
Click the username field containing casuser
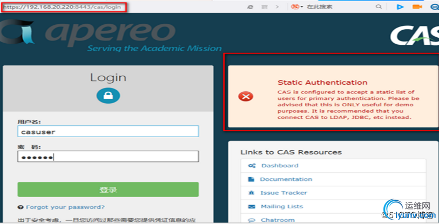click(x=108, y=131)
